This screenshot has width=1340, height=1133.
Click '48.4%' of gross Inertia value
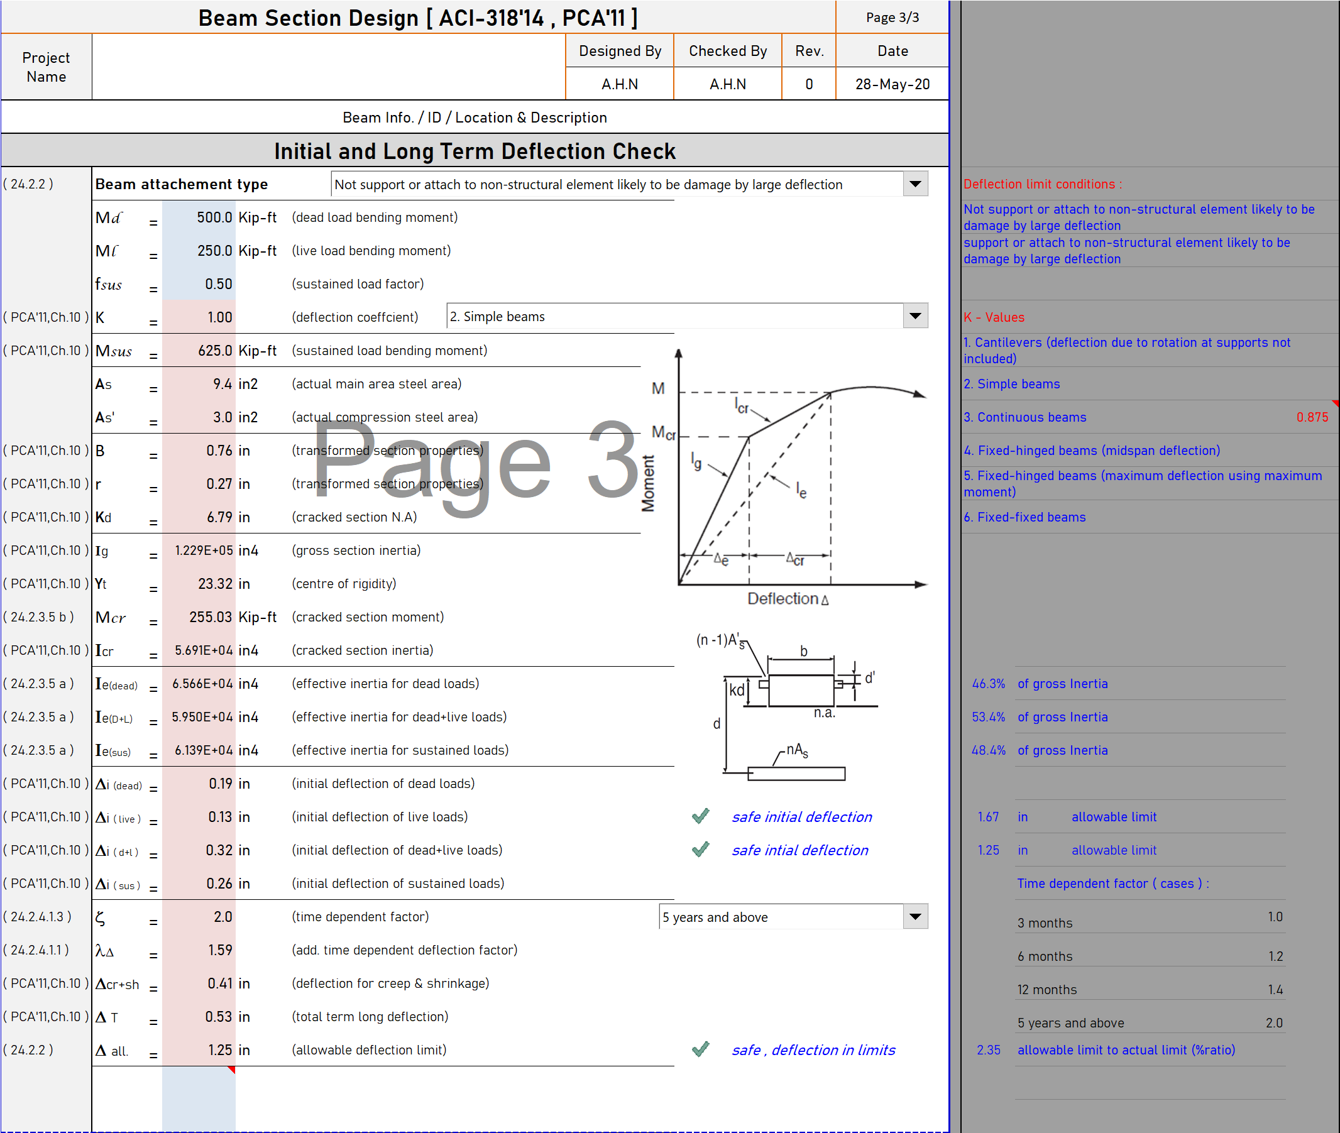click(988, 750)
